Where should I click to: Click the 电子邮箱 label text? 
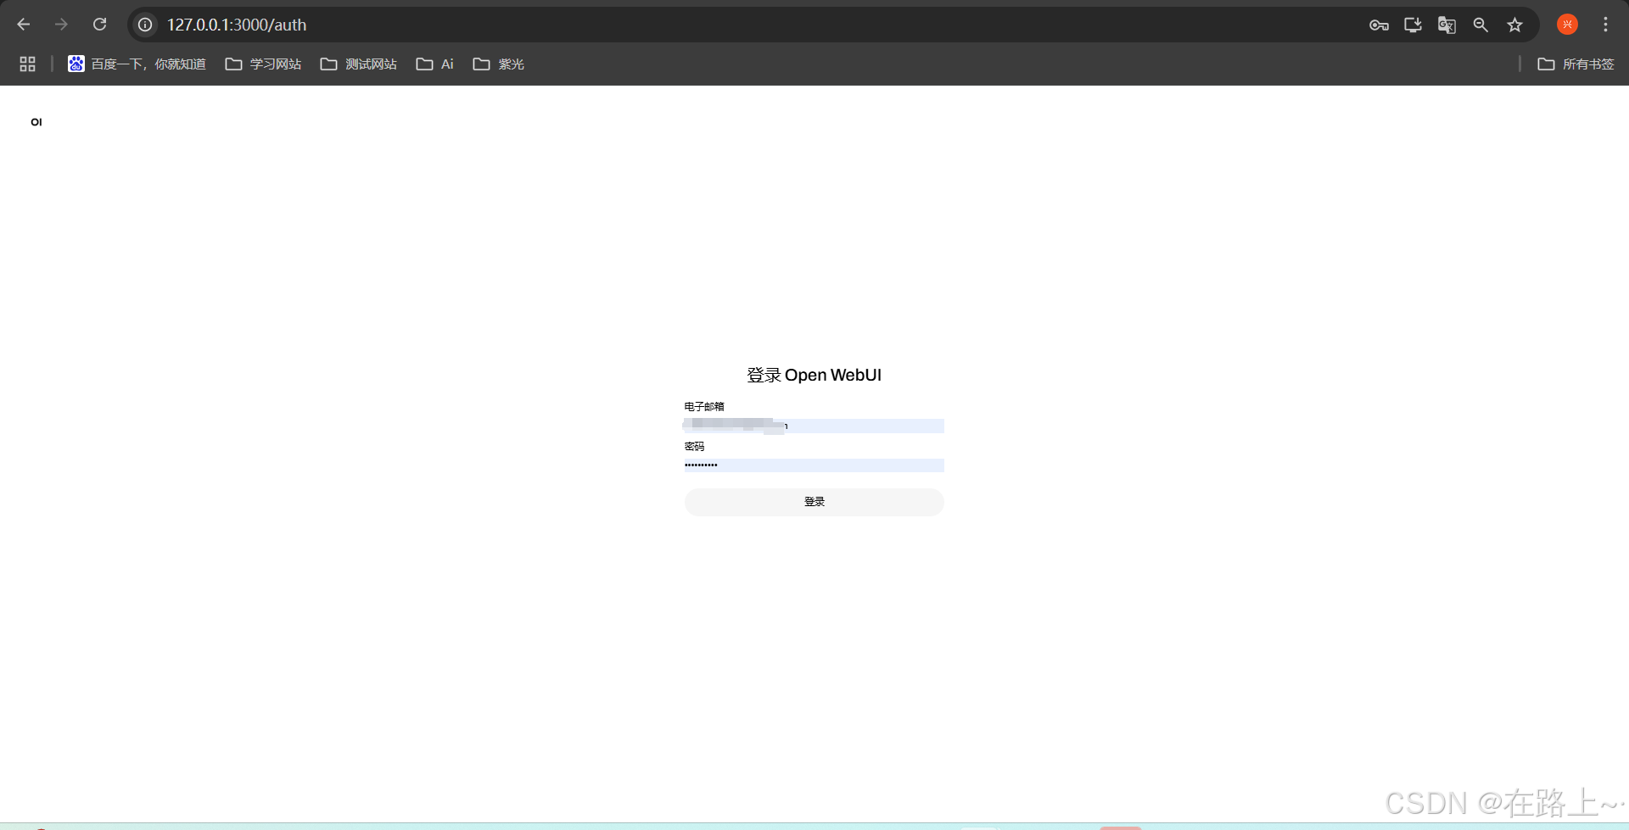pos(704,407)
